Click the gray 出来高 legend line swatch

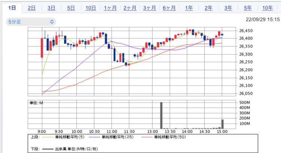point(48,149)
